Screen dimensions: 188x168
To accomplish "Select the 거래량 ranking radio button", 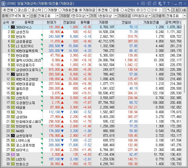I will tap(45, 10).
